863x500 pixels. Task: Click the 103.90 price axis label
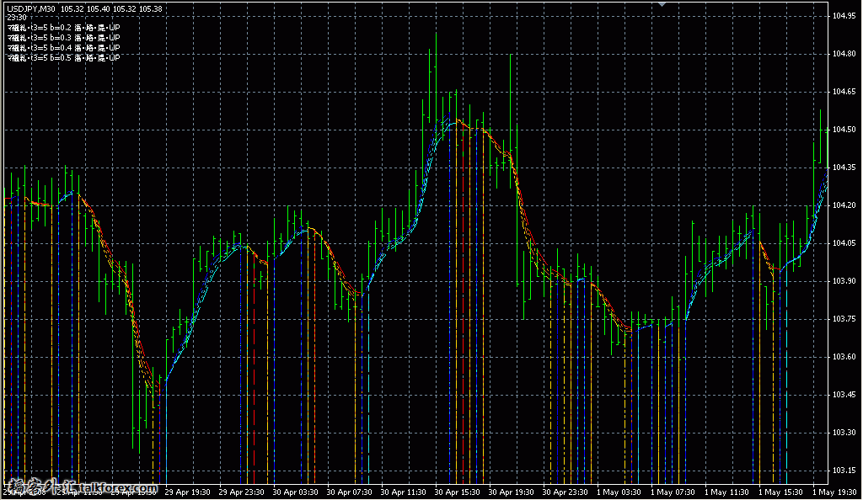click(x=844, y=281)
